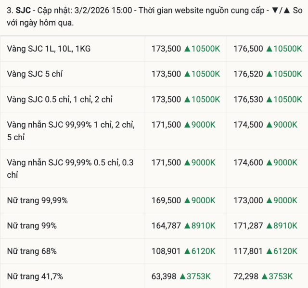Click the 72,298 price value
Viewport: 308px width, 288px height.
coord(245,276)
